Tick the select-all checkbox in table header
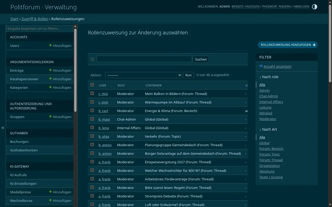The image size is (332, 207). [92, 85]
